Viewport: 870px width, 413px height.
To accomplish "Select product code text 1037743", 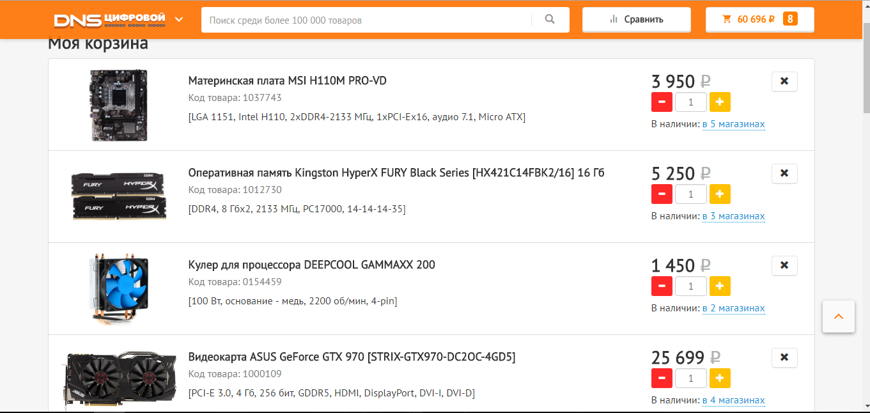I will pos(262,98).
